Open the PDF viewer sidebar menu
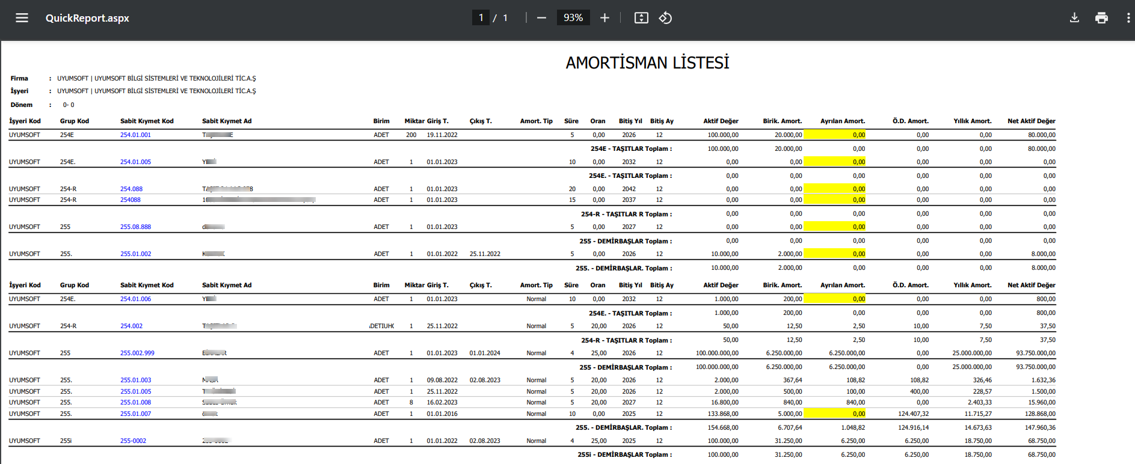 22,18
